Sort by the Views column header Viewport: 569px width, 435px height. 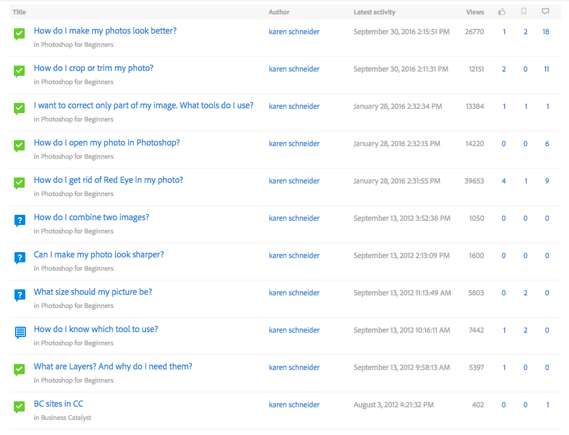[474, 12]
